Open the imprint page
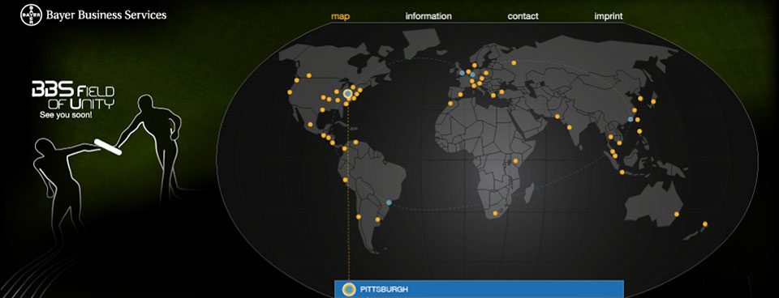This screenshot has width=779, height=298. pyautogui.click(x=608, y=16)
